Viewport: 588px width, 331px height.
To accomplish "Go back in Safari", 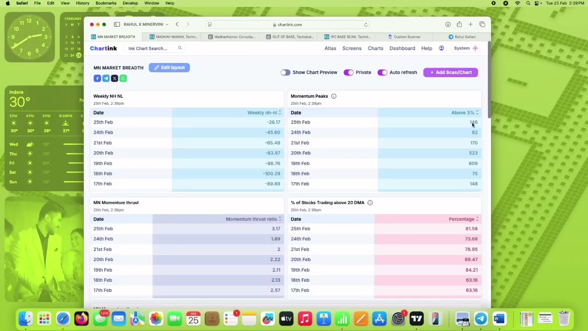I will [x=177, y=24].
